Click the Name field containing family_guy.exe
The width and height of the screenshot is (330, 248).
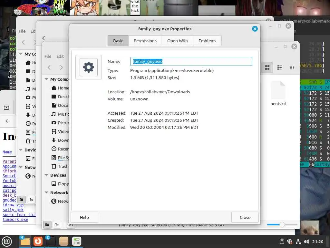[191, 61]
